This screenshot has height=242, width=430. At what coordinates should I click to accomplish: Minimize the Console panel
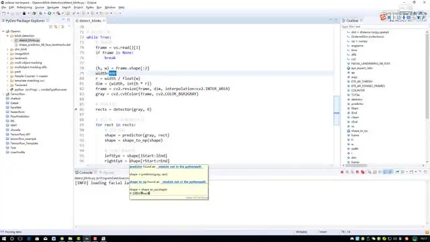(420, 172)
